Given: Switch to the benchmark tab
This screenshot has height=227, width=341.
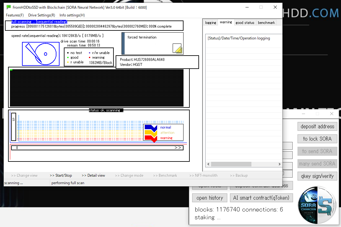Looking at the screenshot, I should click(266, 23).
